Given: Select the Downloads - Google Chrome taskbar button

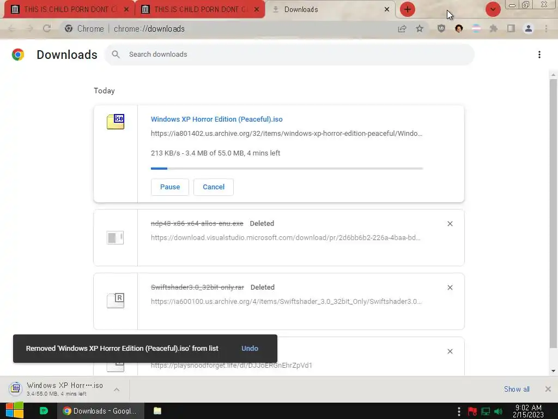Looking at the screenshot, I should (101, 411).
